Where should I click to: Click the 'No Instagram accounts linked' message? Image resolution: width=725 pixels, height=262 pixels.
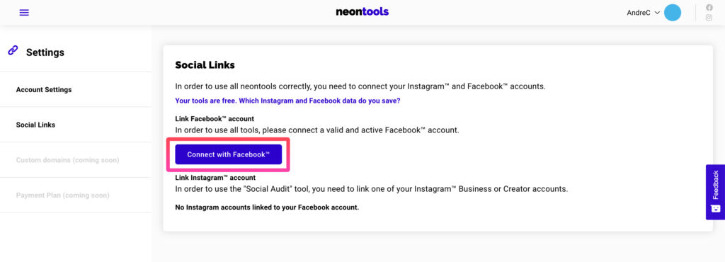click(267, 207)
